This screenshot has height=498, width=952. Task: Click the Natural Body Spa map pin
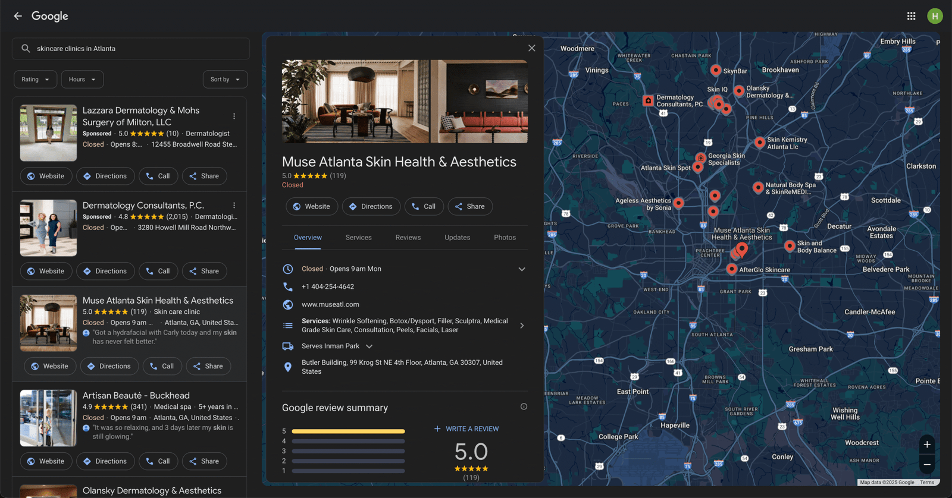(x=758, y=187)
